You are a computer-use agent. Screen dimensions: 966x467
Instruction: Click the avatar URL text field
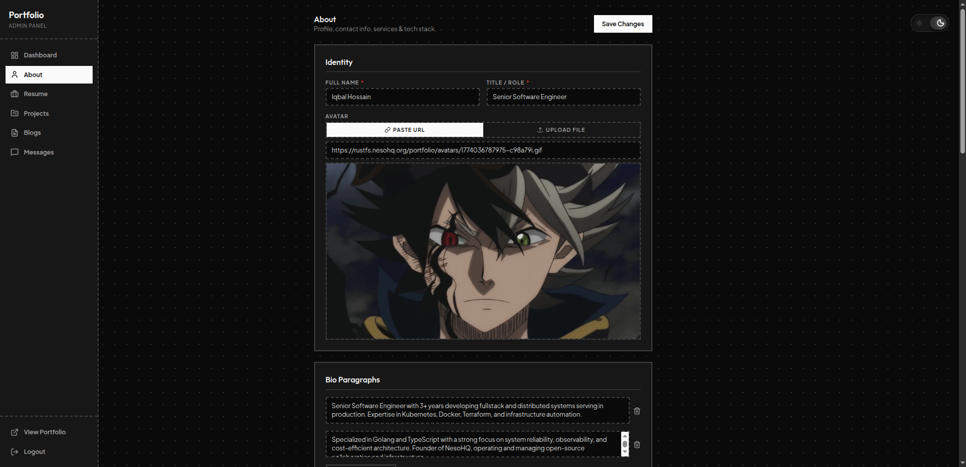pos(483,150)
